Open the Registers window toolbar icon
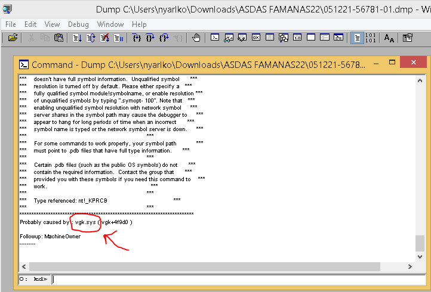The image size is (431, 292). 256,38
